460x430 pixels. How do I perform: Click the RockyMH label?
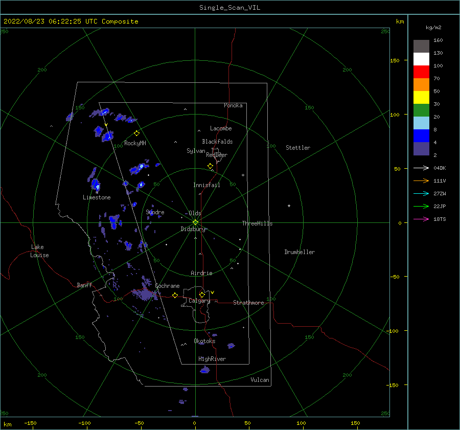pos(135,143)
